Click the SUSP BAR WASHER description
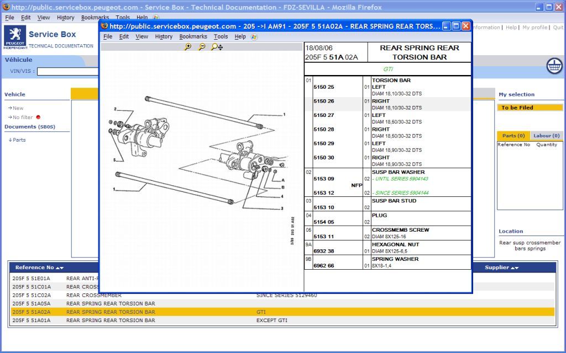566x353 pixels. click(398, 172)
